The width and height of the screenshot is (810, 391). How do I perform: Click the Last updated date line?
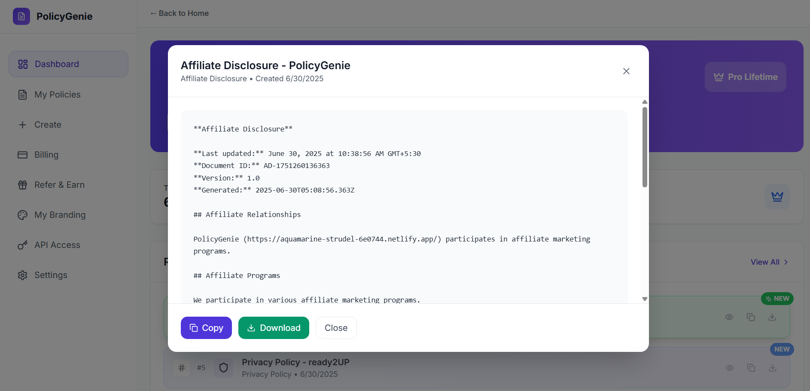tap(307, 153)
